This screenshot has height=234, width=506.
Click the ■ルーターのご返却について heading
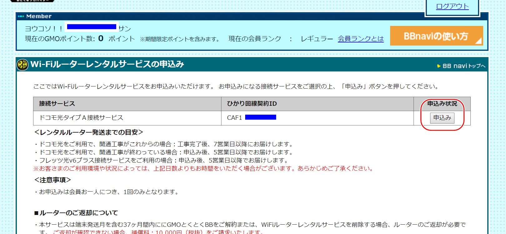point(76,213)
